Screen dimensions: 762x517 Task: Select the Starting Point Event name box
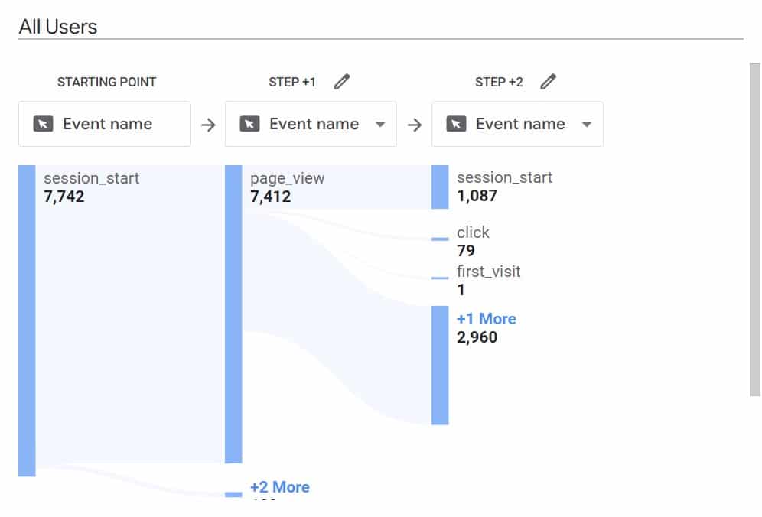tap(104, 124)
